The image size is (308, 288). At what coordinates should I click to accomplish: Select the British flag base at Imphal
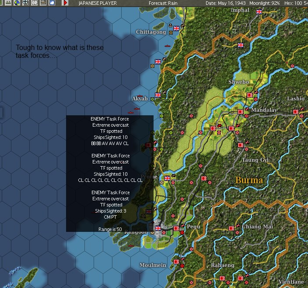coord(259,12)
